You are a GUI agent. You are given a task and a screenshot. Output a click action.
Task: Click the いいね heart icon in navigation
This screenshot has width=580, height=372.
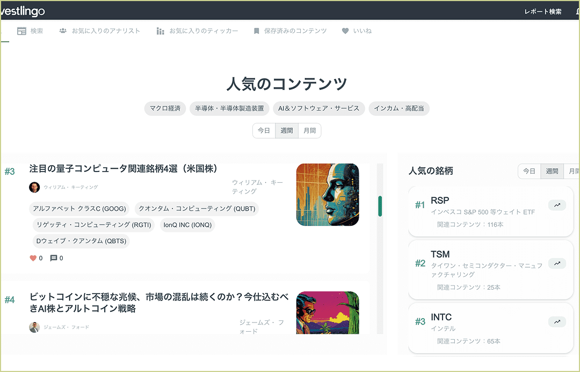(344, 31)
